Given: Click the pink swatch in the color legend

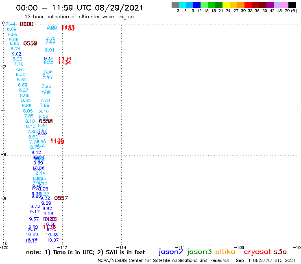Looking at the screenshot, I should pos(285,5).
